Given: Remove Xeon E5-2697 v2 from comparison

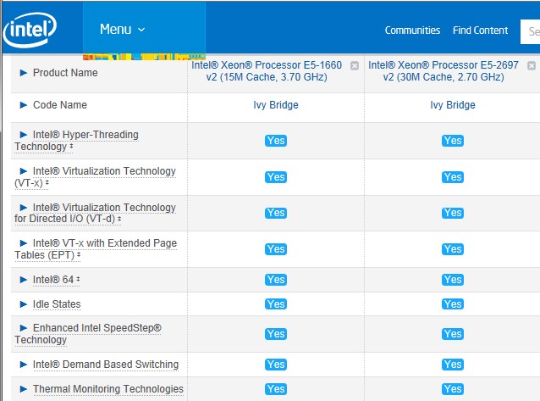Looking at the screenshot, I should [532, 65].
